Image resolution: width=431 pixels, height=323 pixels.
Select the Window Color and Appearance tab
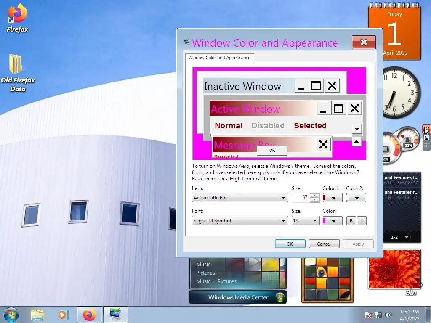219,58
